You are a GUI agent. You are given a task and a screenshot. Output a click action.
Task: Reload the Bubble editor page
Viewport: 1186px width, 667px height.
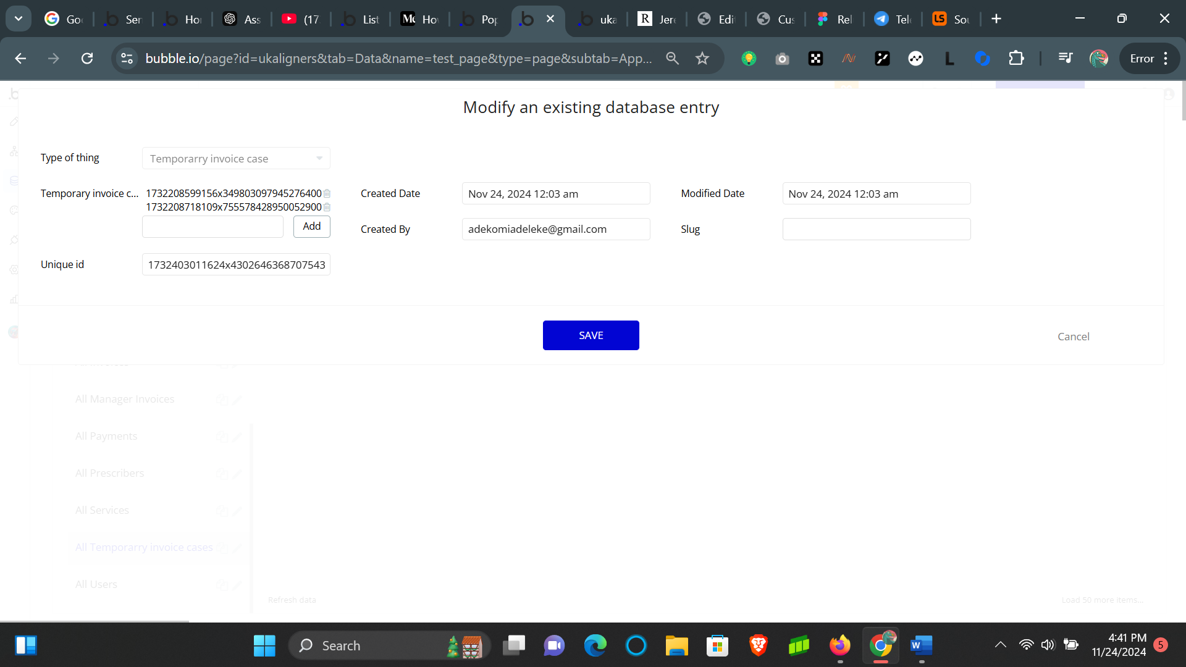87,59
